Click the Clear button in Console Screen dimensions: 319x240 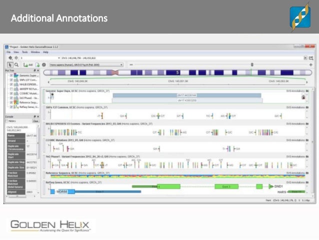coord(35,121)
